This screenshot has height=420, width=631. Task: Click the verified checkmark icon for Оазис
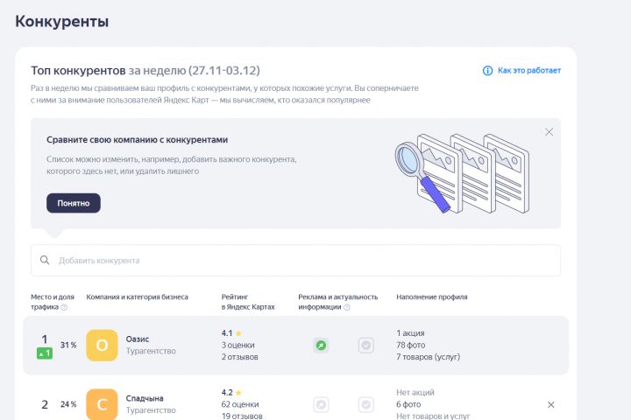point(366,346)
